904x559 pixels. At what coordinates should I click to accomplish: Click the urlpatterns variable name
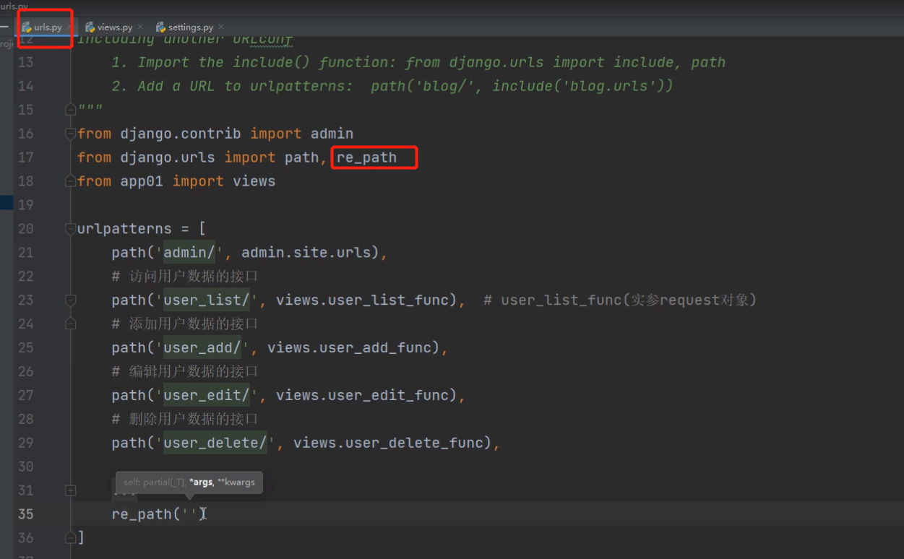pyautogui.click(x=124, y=229)
